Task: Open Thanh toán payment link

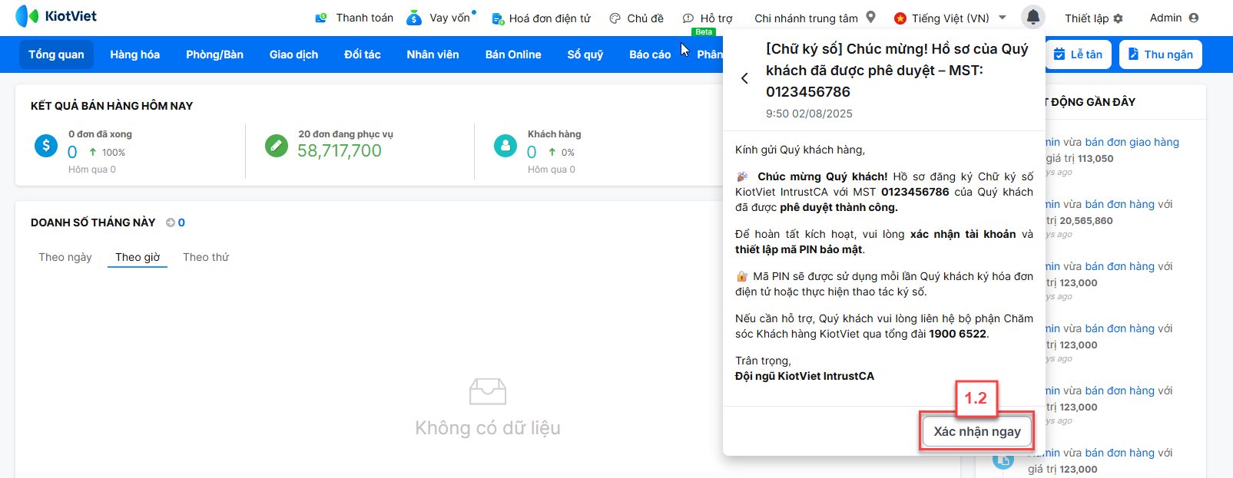Action: 364,18
